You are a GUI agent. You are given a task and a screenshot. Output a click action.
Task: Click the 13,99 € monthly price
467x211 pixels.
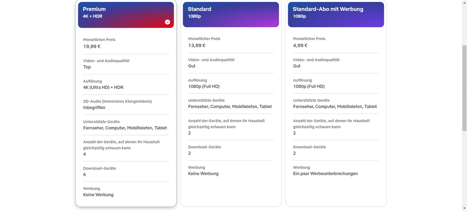[x=197, y=46]
